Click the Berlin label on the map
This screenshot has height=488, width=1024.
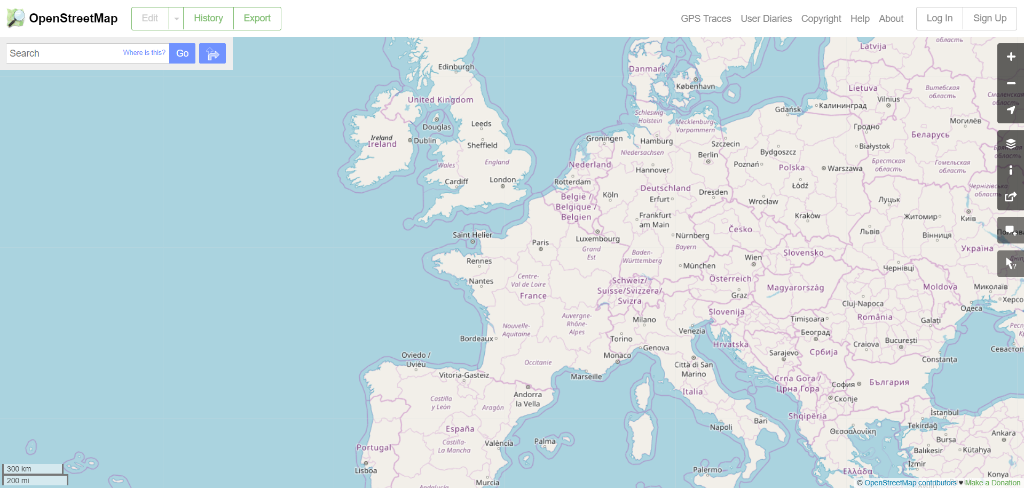pyautogui.click(x=708, y=155)
